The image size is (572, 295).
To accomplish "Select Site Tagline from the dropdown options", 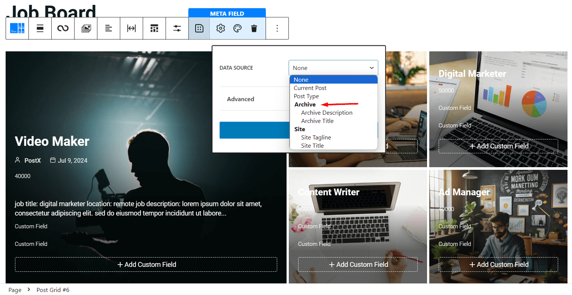I will 316,137.
